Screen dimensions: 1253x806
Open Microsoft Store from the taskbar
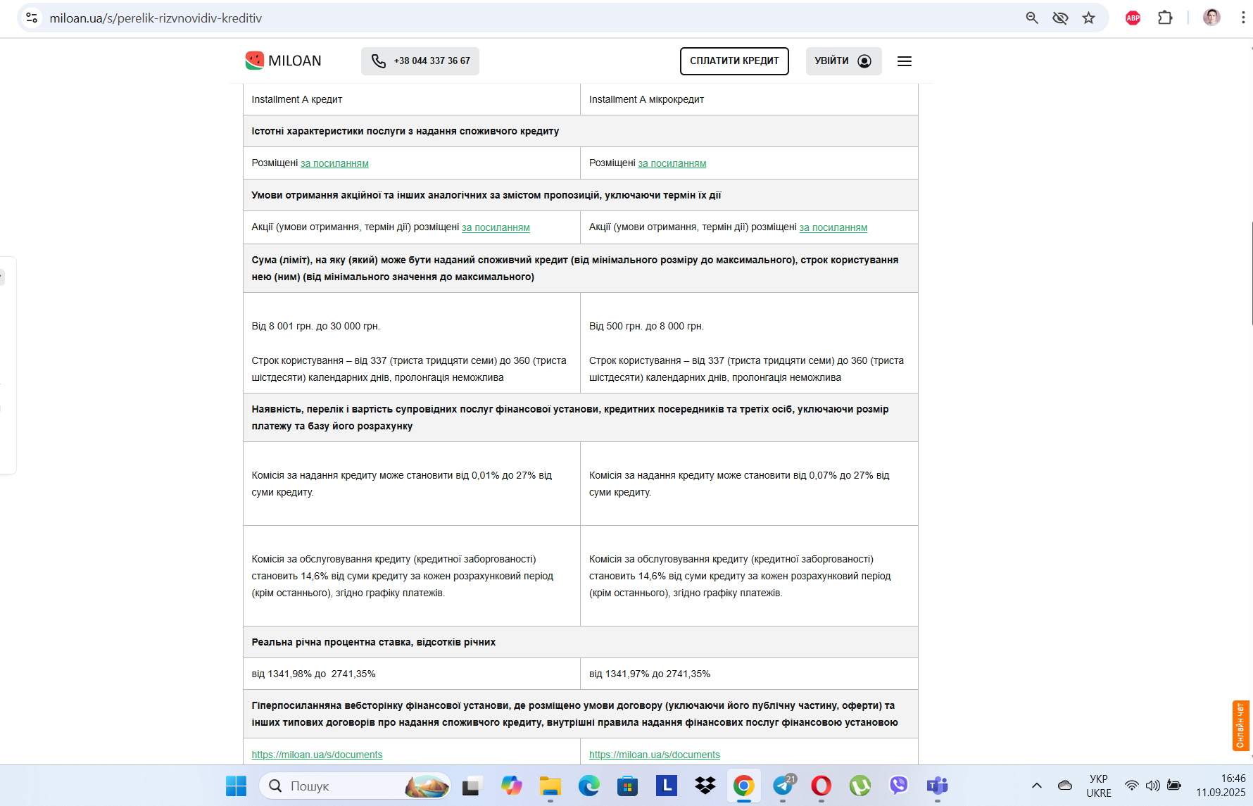pos(627,786)
